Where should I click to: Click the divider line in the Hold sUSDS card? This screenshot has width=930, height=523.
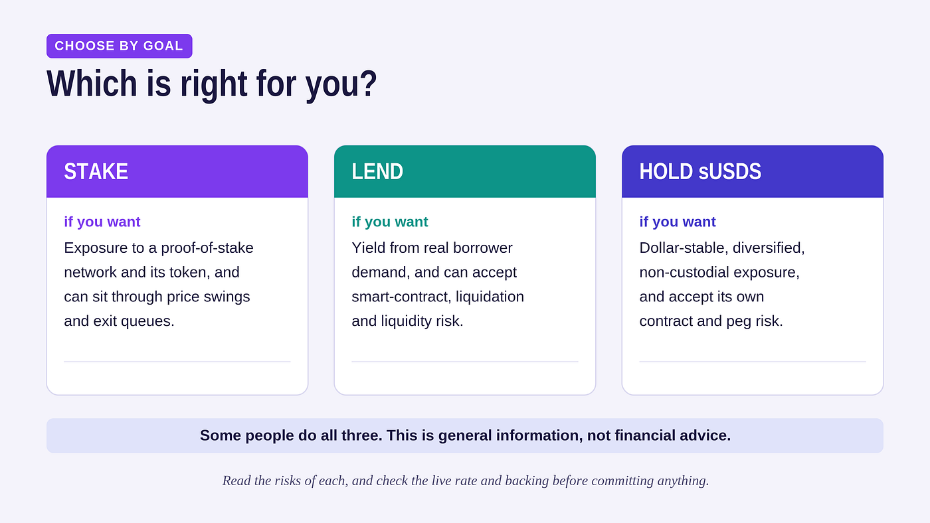coord(753,362)
